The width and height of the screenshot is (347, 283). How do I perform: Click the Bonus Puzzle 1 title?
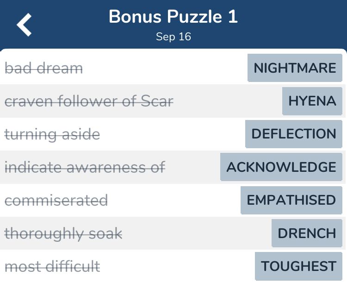173,17
